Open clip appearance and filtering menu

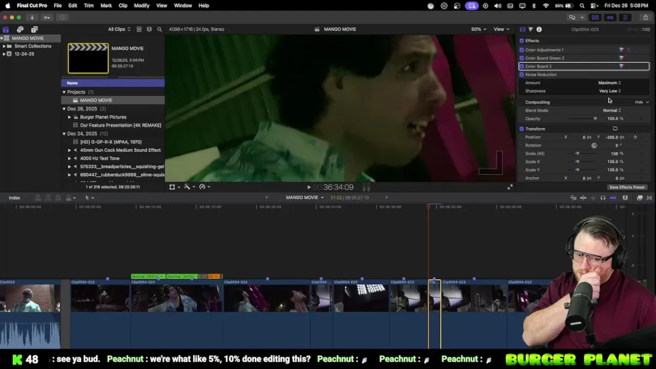(x=149, y=29)
